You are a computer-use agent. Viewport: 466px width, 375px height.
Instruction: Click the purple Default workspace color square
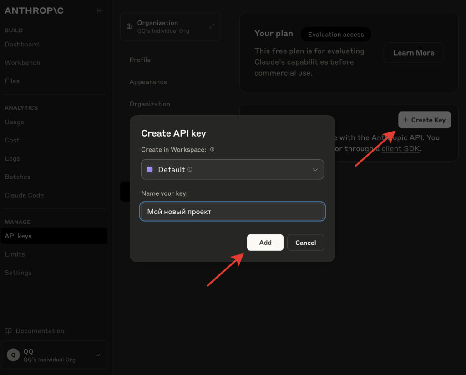point(150,169)
